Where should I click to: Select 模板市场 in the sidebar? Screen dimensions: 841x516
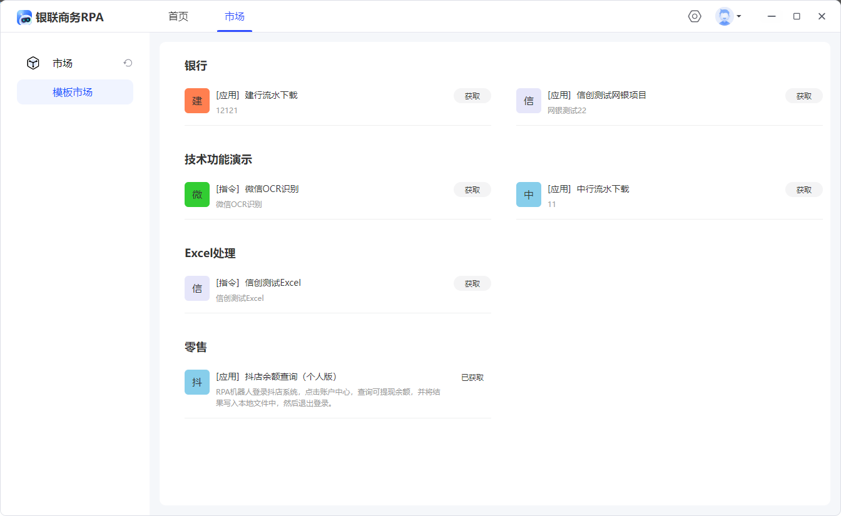click(x=73, y=92)
